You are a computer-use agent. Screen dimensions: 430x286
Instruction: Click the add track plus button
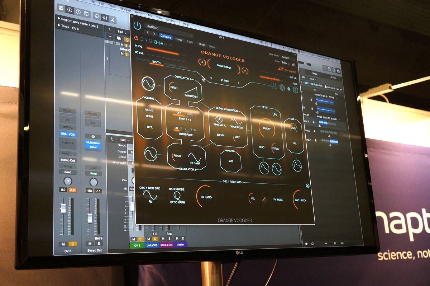tap(110, 37)
